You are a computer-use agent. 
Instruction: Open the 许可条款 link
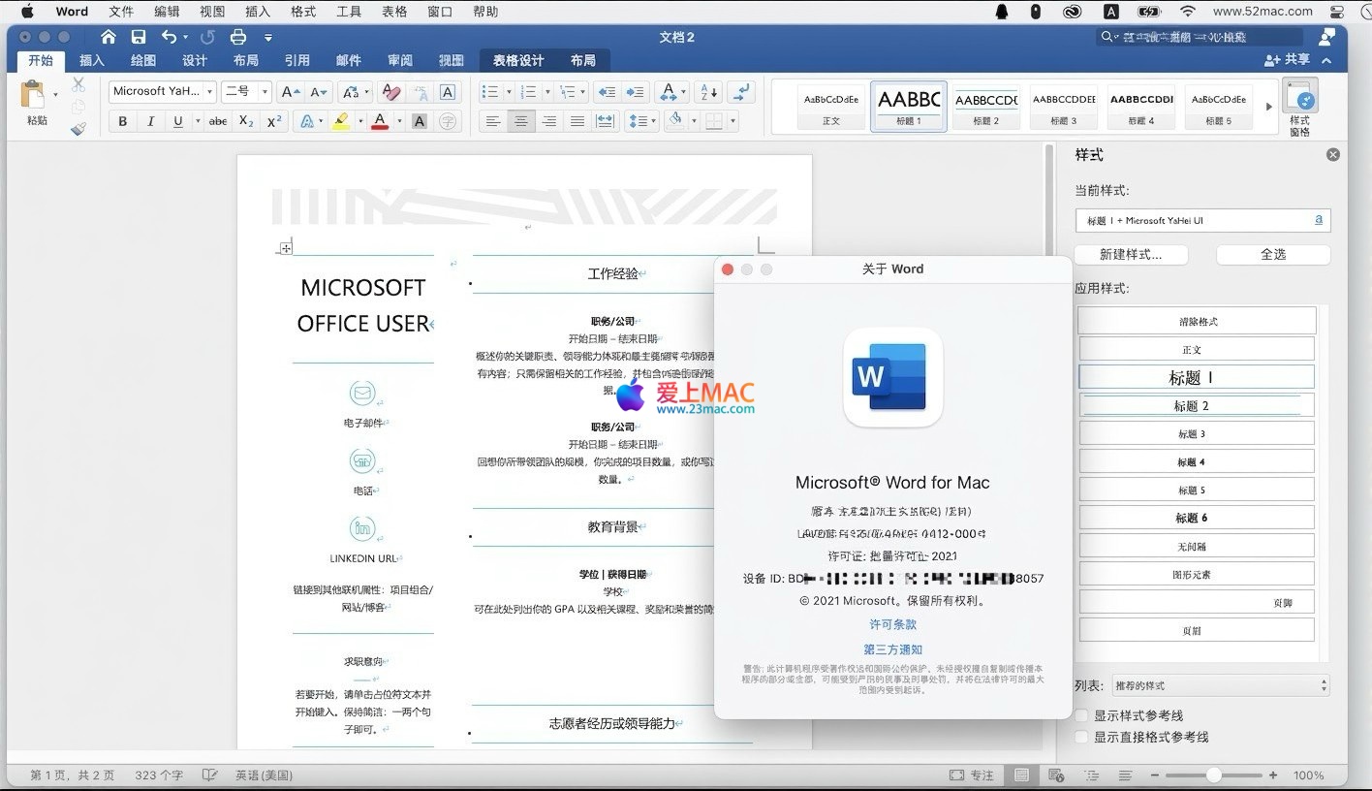pos(892,624)
